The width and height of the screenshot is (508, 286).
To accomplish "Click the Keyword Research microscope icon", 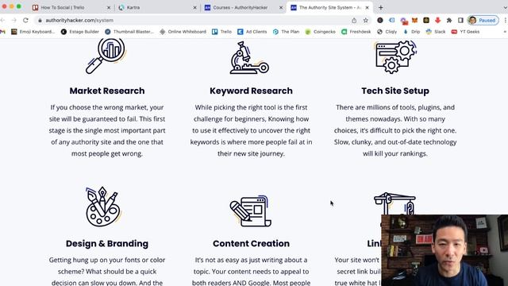I will pos(249,58).
